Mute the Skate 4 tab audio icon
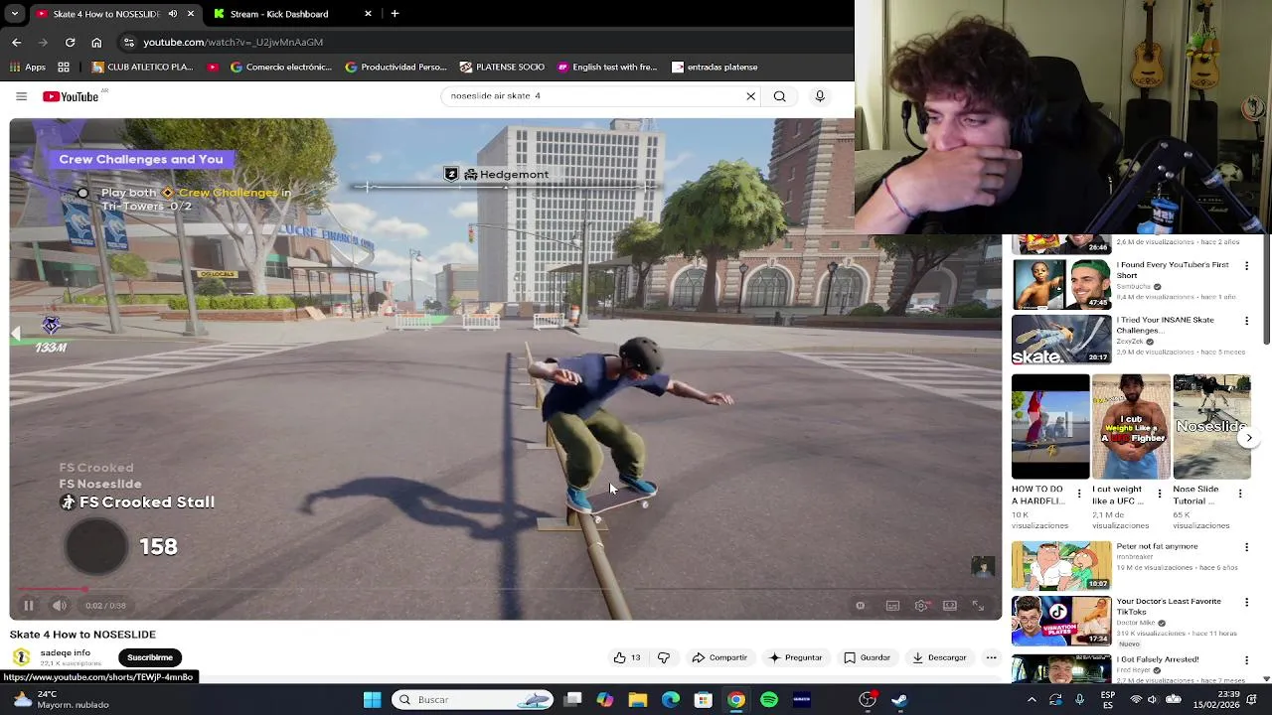 click(x=173, y=14)
